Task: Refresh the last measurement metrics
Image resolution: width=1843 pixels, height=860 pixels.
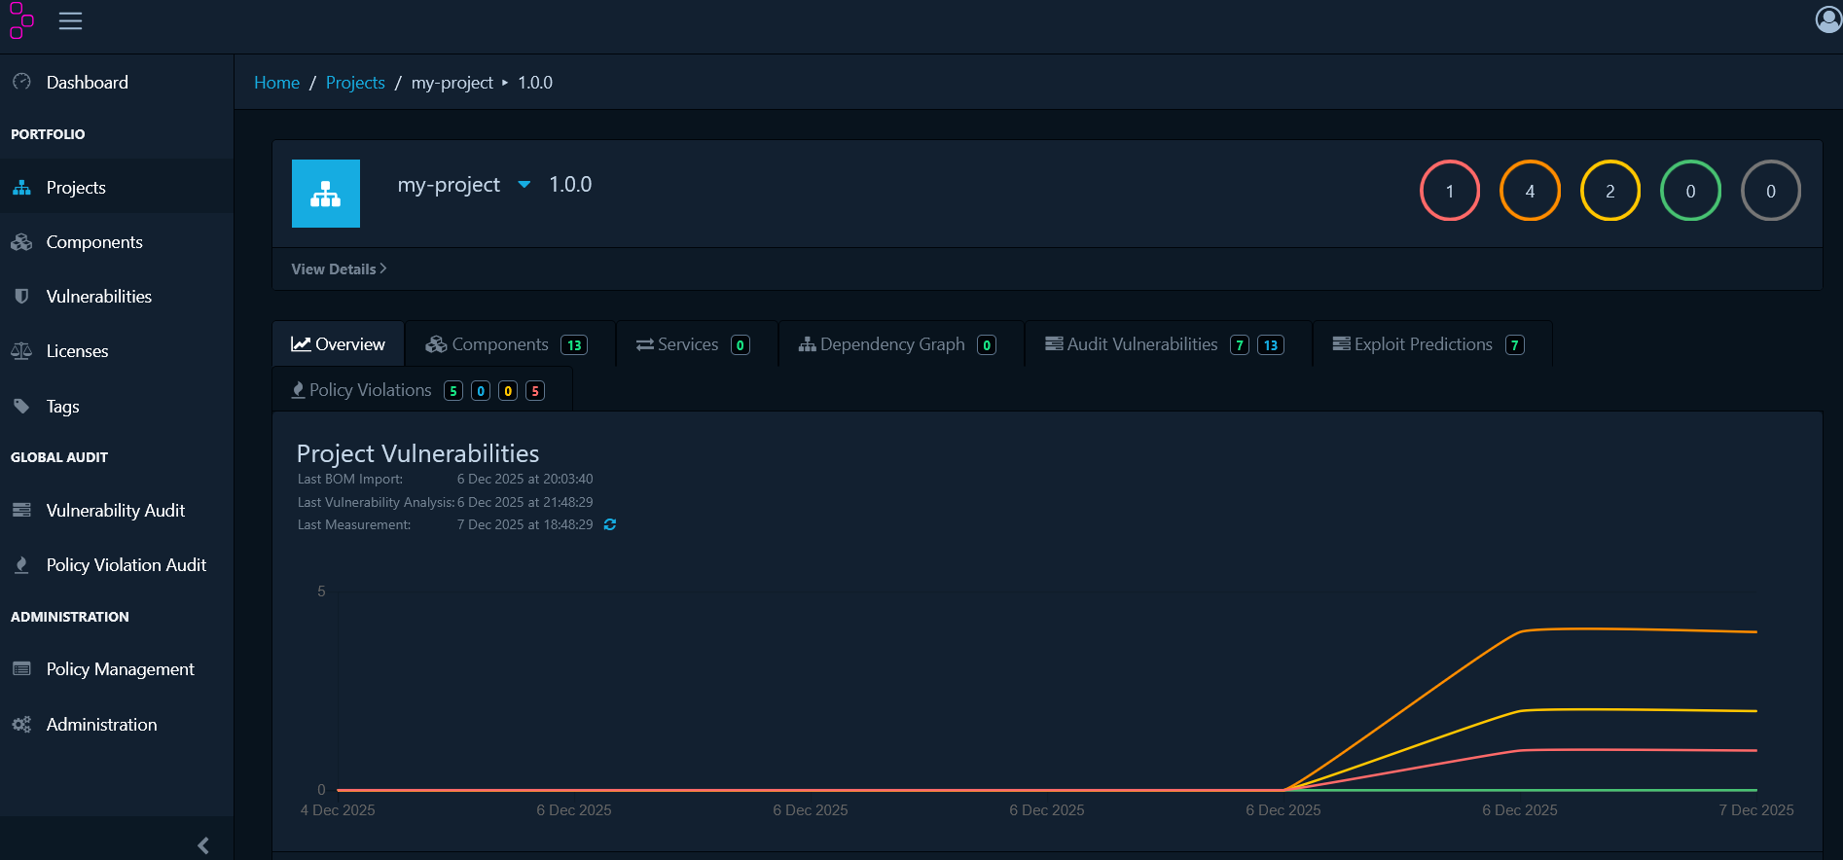Action: click(x=610, y=524)
